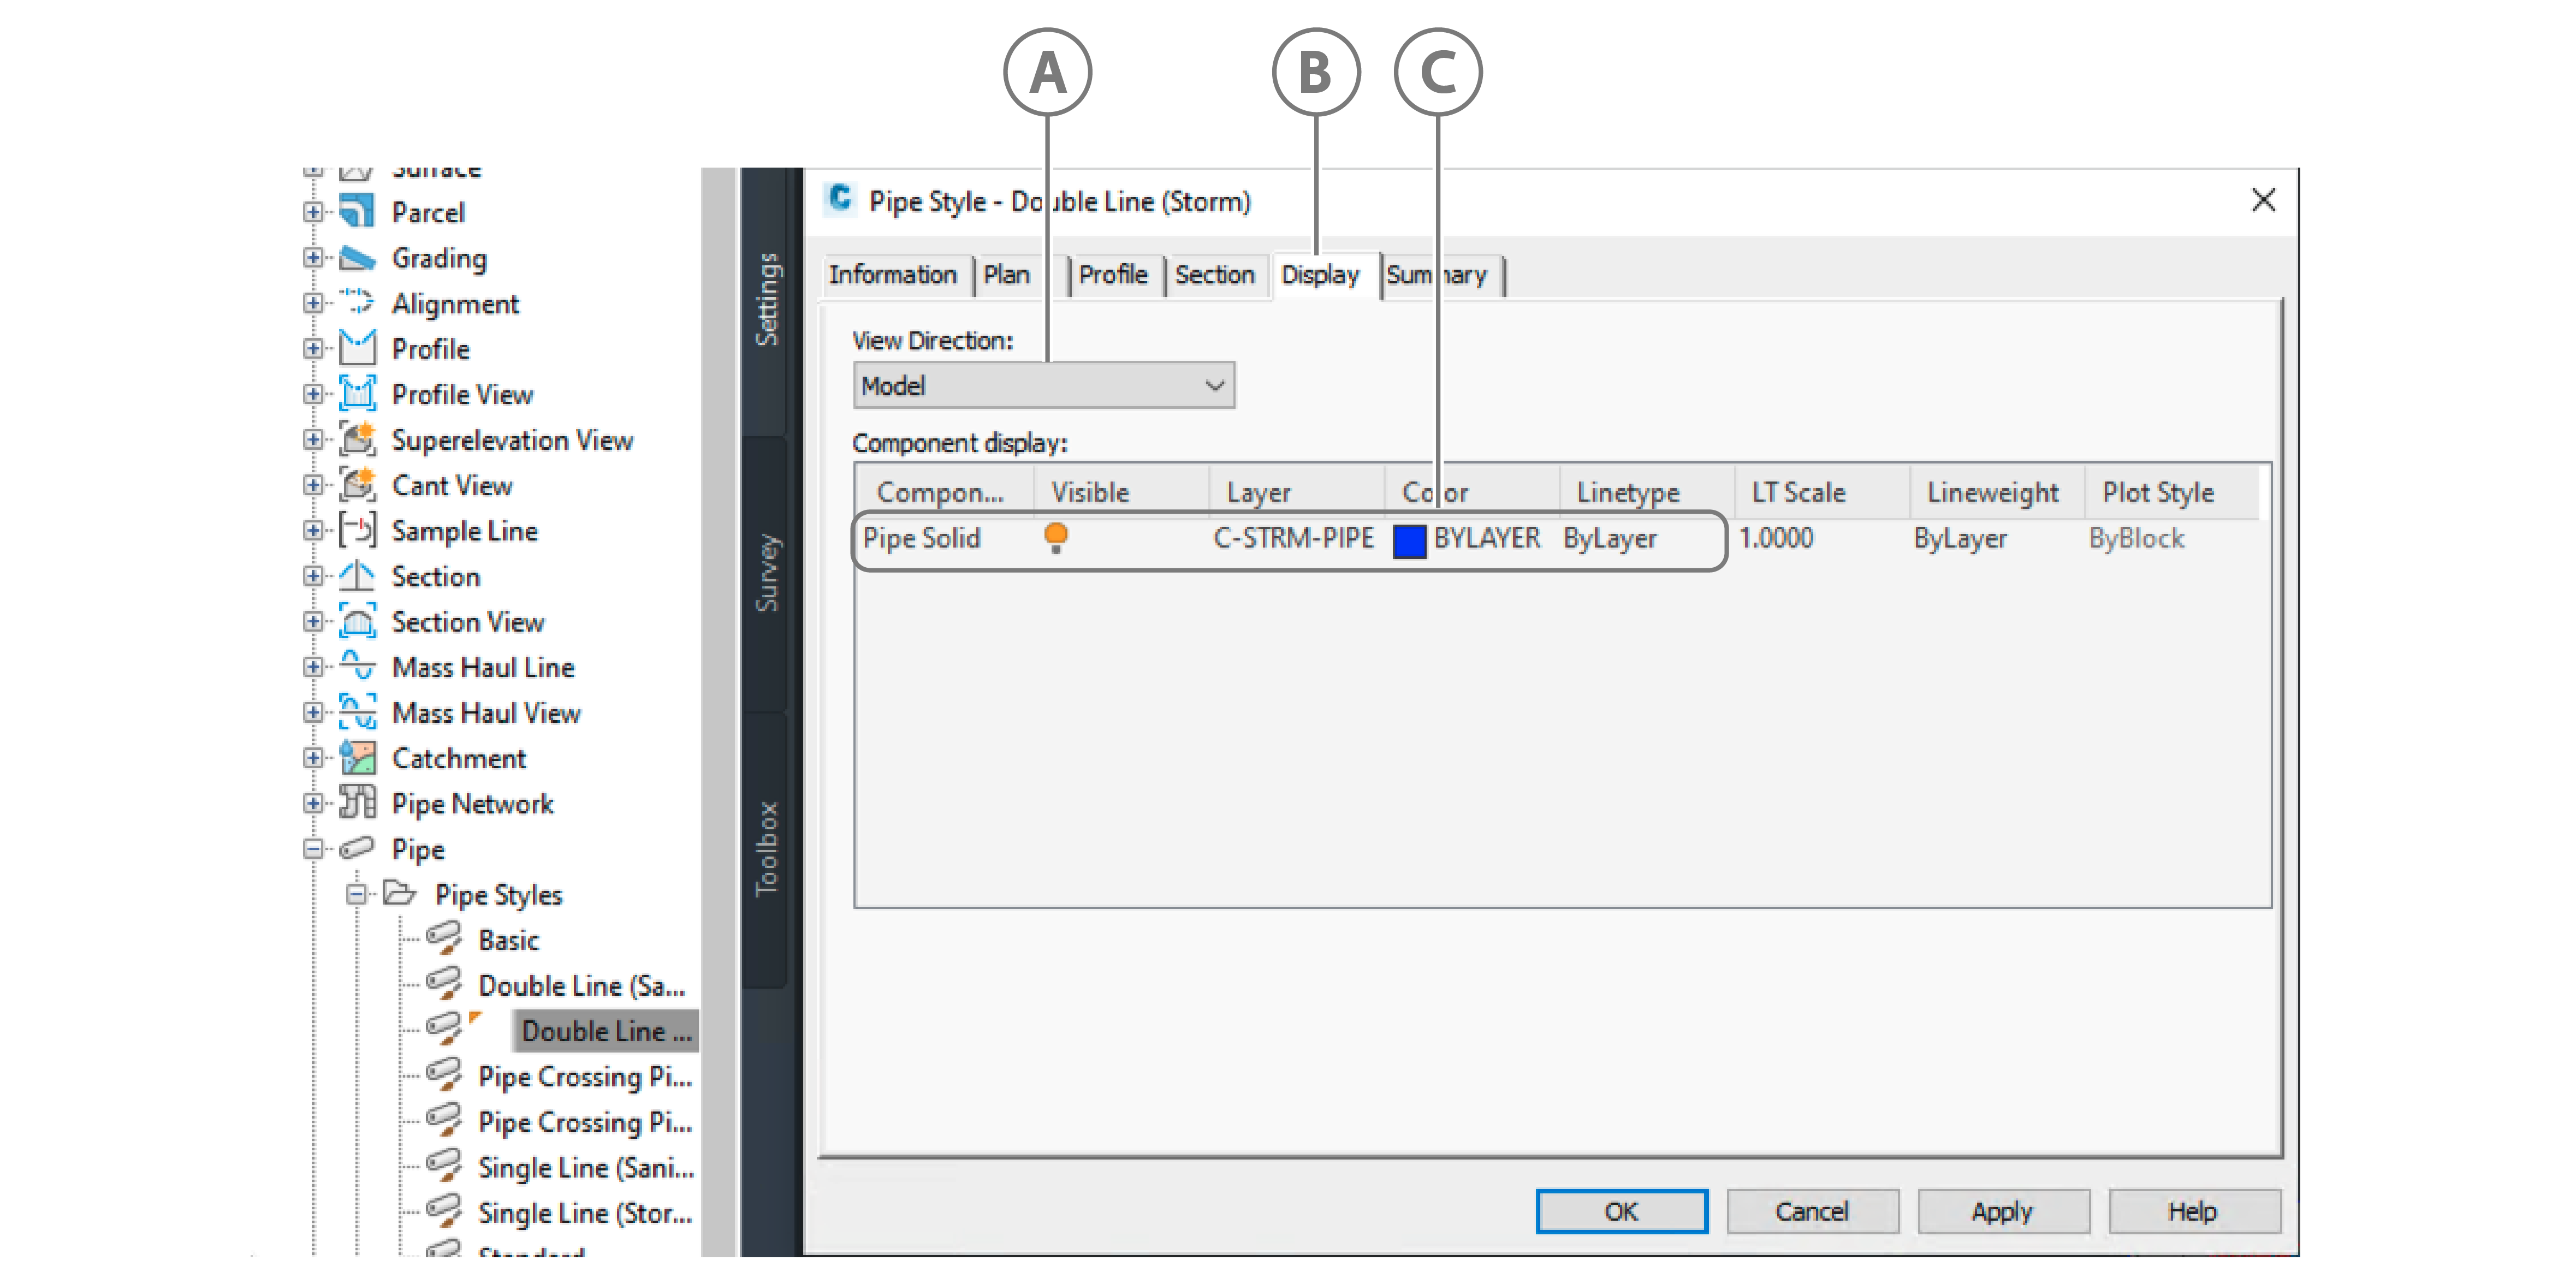Viewport: 2576px width, 1284px height.
Task: Click the Grading icon in tree
Action: (356, 258)
